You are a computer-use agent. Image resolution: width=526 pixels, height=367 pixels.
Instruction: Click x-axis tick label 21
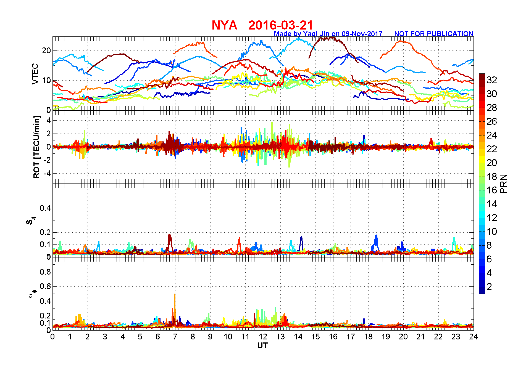click(421, 337)
